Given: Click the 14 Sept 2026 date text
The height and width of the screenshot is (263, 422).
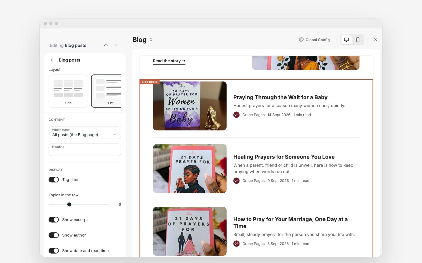Looking at the screenshot, I should pyautogui.click(x=279, y=115).
